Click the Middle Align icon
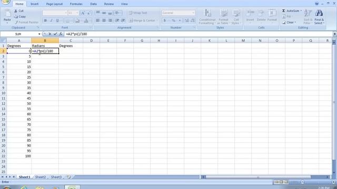 pyautogui.click(x=104, y=13)
